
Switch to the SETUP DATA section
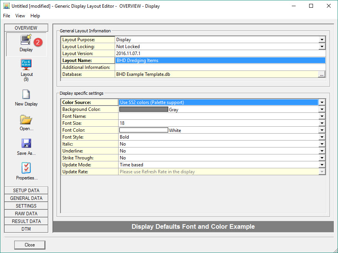pyautogui.click(x=26, y=191)
